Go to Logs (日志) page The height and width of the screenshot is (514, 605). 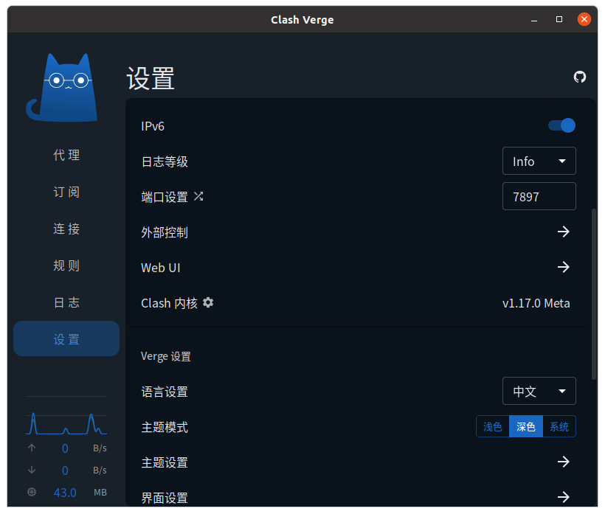click(66, 302)
